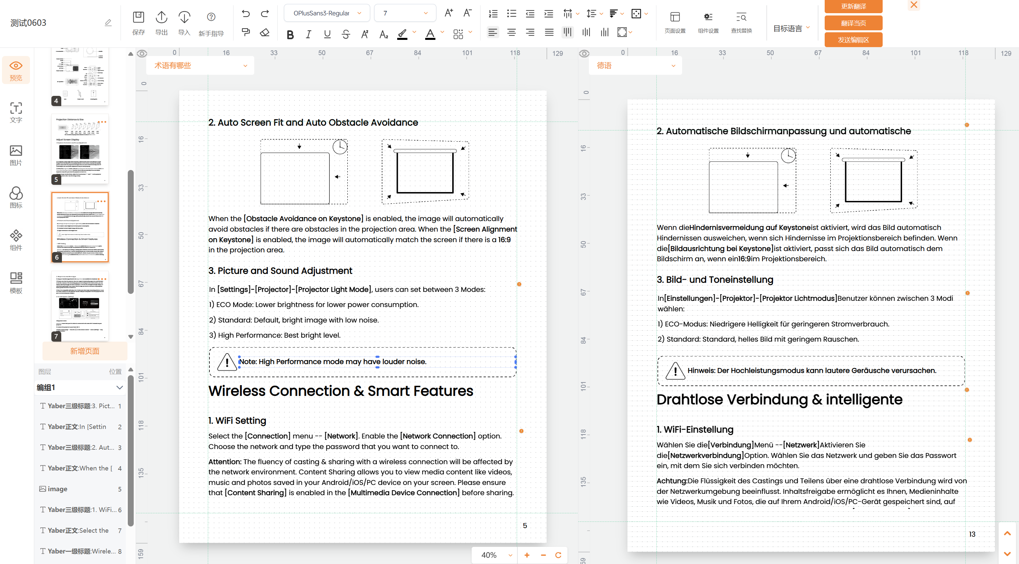Toggle strikethrough text formatting
The width and height of the screenshot is (1019, 564).
(346, 35)
